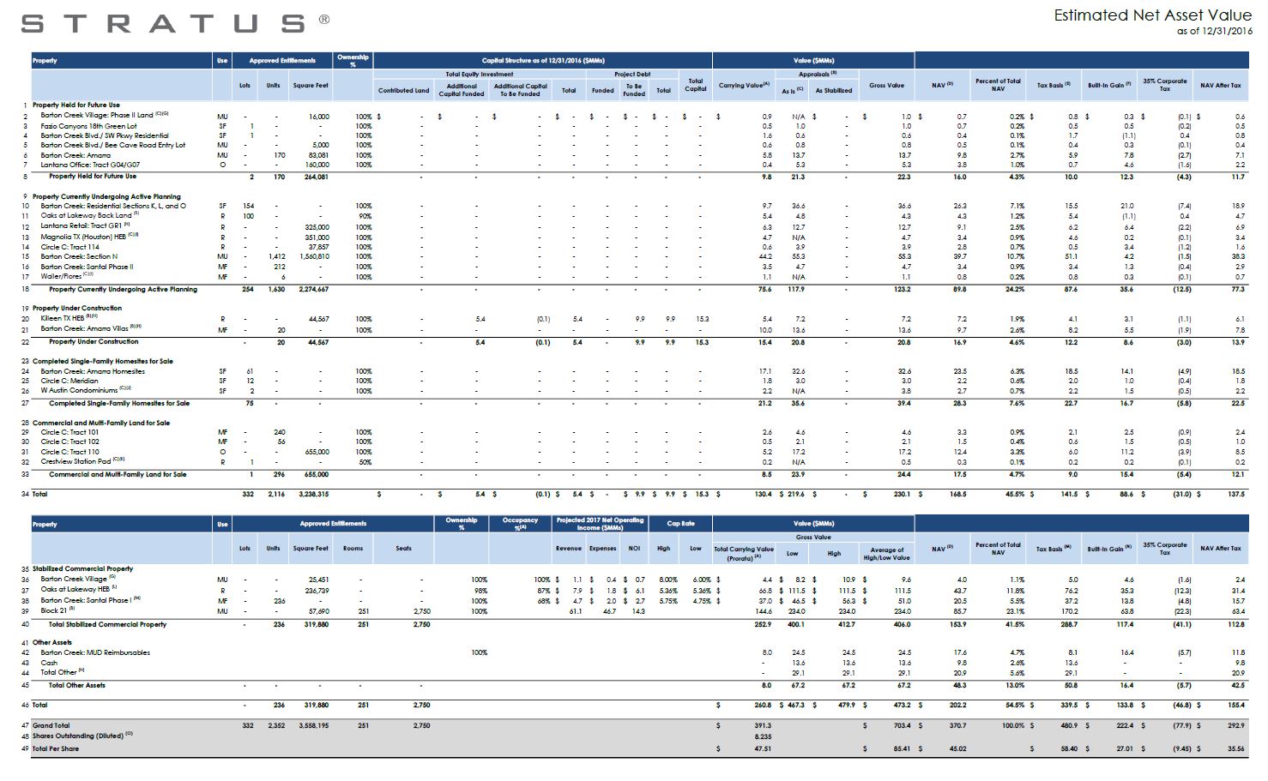Select 'Barton Creek: Section N' row label
Viewport: 1268px width, 781px height.
point(79,256)
